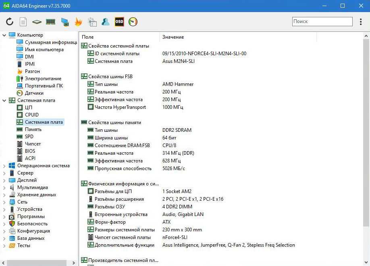The image size is (370, 266).
Task: Open the Имя компьютера item
Action: [x=44, y=50]
